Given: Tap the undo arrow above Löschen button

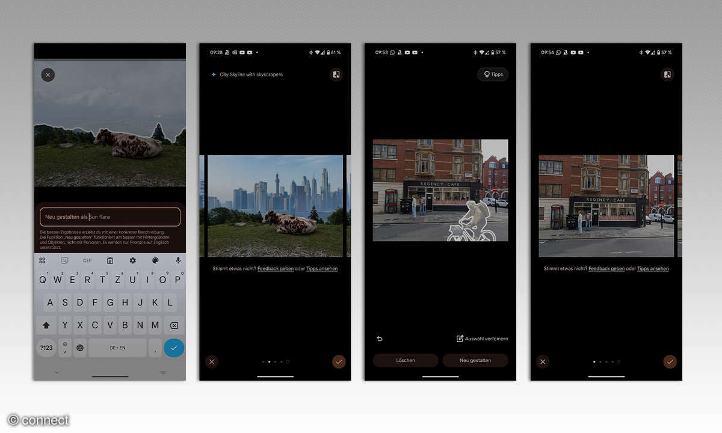Looking at the screenshot, I should 380,339.
